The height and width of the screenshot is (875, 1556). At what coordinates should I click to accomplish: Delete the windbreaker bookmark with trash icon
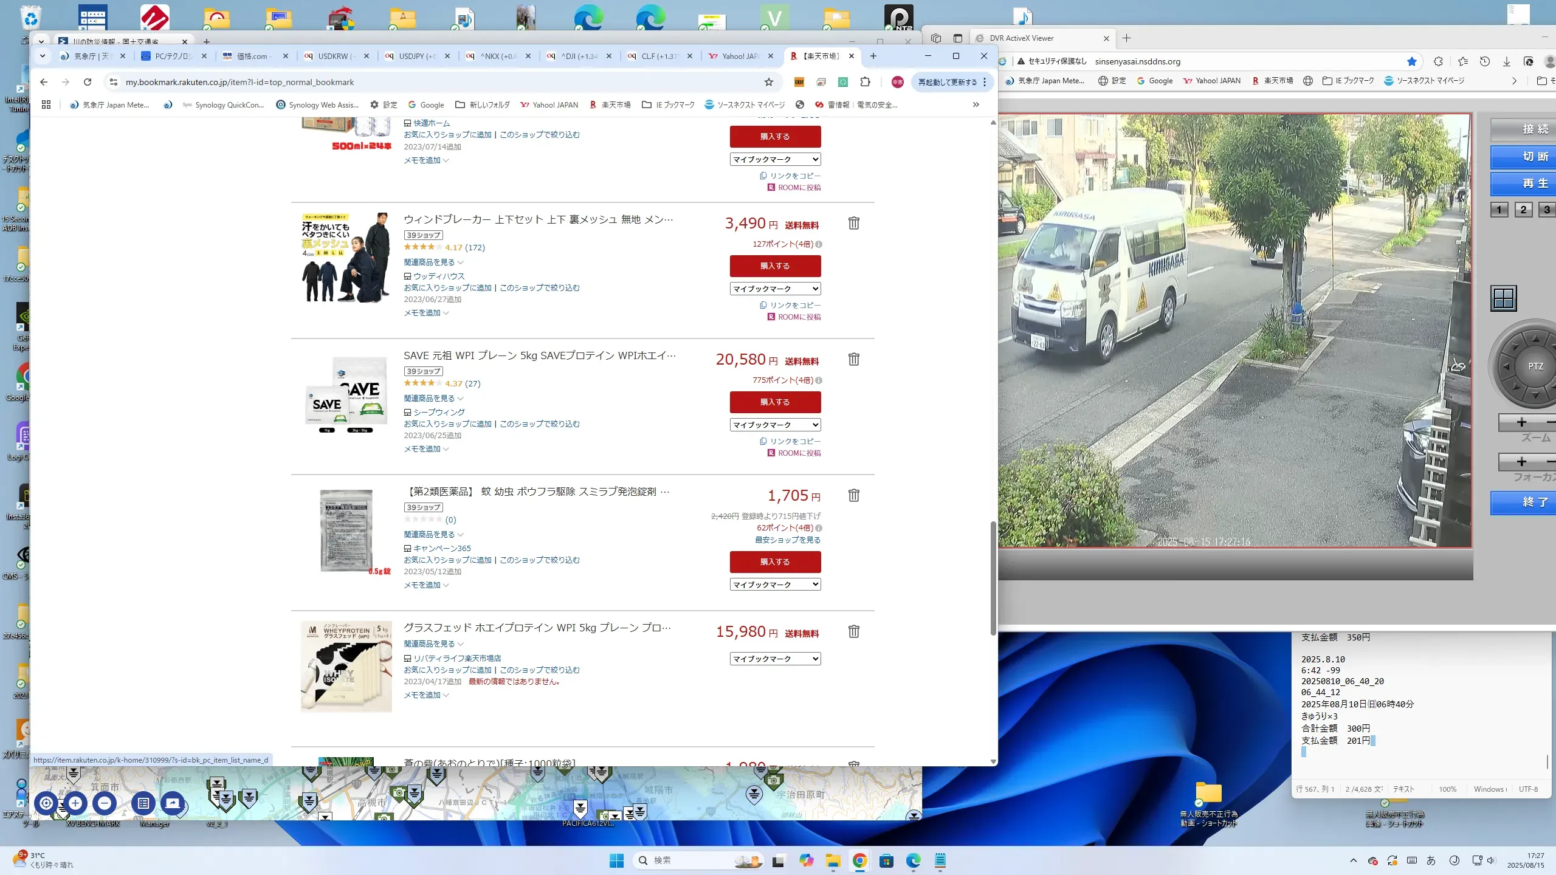coord(854,223)
